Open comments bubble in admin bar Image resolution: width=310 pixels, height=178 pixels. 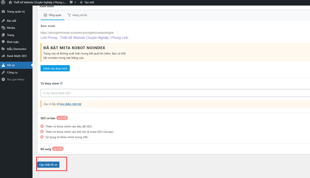[71, 2]
